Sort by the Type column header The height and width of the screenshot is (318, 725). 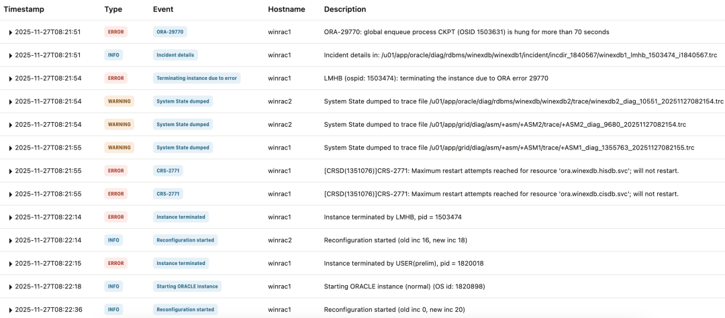click(x=112, y=9)
